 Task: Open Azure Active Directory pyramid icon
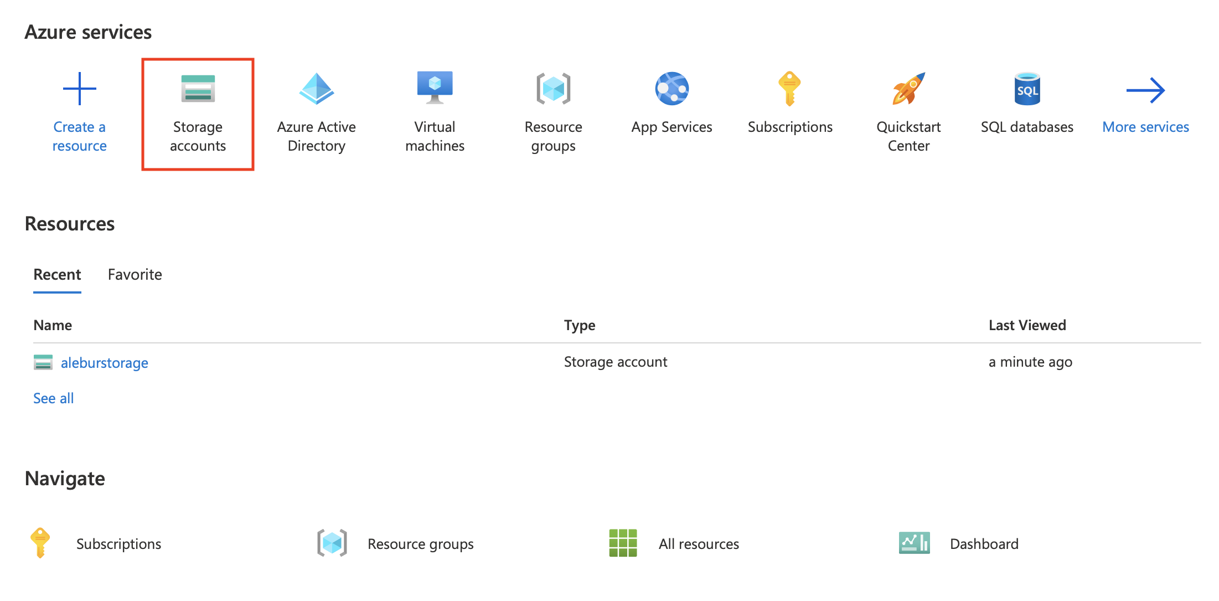[316, 89]
